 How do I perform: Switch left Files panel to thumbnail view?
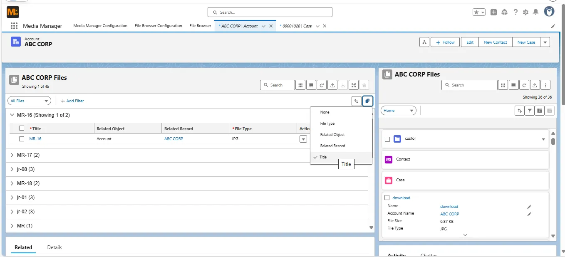pyautogui.click(x=311, y=85)
